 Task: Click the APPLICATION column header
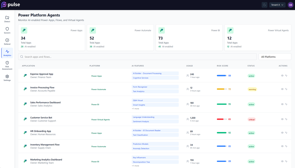point(28,66)
